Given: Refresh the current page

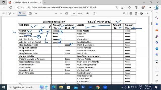Looking at the screenshot, I should pyautogui.click(x=11, y=7).
